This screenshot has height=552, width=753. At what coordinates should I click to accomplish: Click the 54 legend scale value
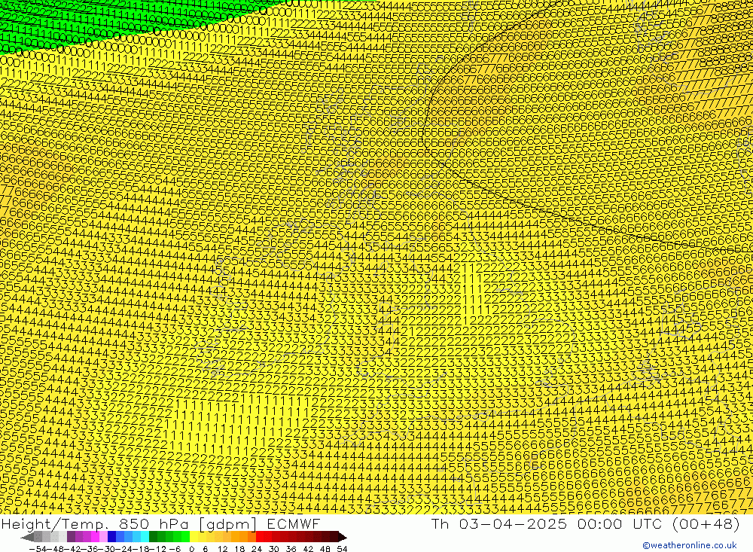[342, 549]
